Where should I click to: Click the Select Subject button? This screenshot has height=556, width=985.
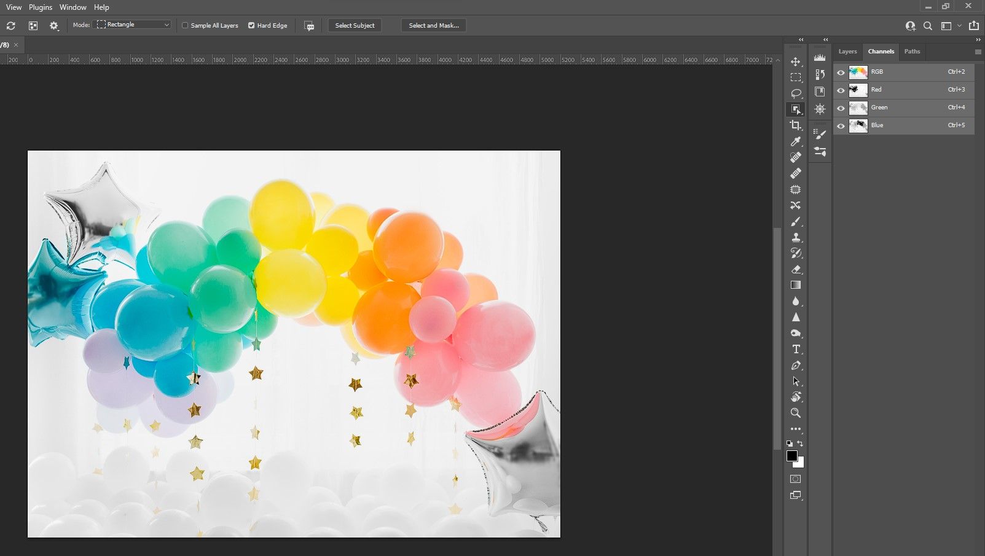355,26
